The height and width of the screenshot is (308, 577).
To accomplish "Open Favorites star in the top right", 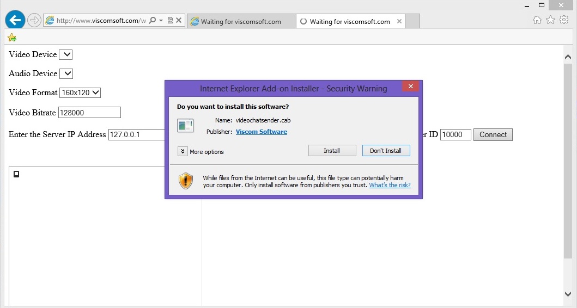I will 550,20.
